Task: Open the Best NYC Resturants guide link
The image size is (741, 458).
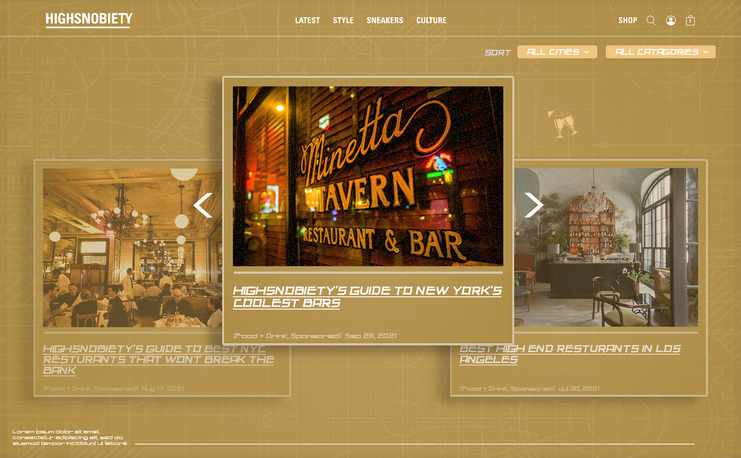Action: [159, 360]
